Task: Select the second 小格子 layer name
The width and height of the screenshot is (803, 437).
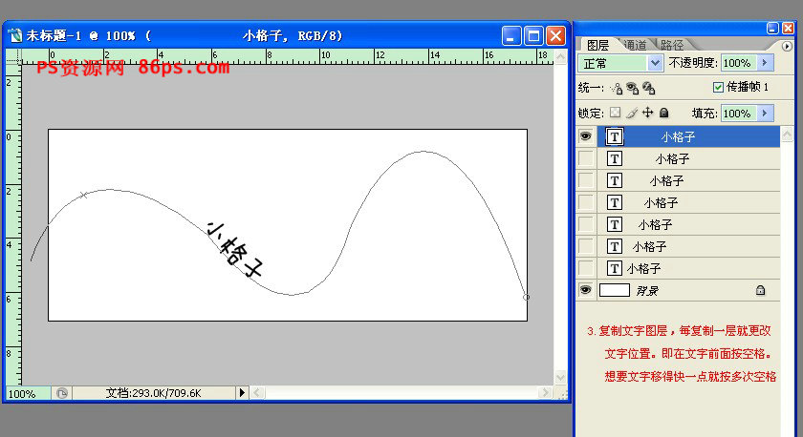Action: [x=672, y=159]
